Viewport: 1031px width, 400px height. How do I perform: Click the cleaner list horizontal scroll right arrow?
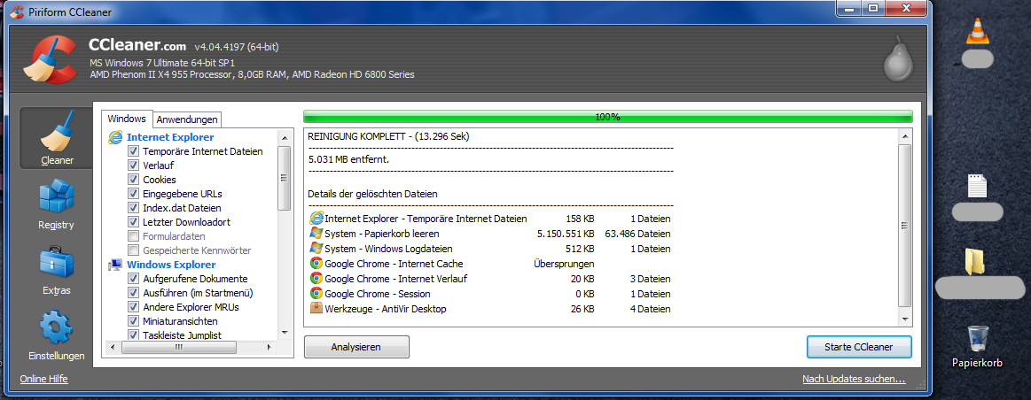(269, 348)
